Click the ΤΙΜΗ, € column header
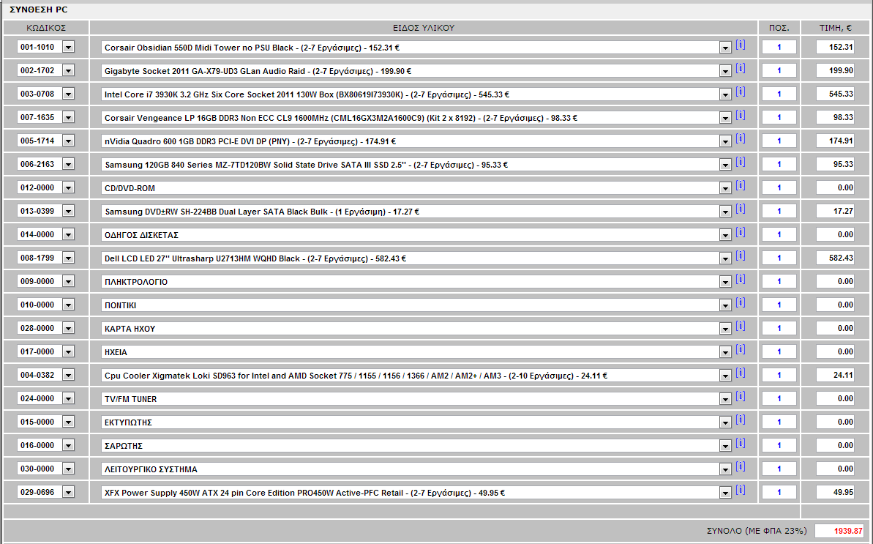Screen dimensions: 873x544 835,28
